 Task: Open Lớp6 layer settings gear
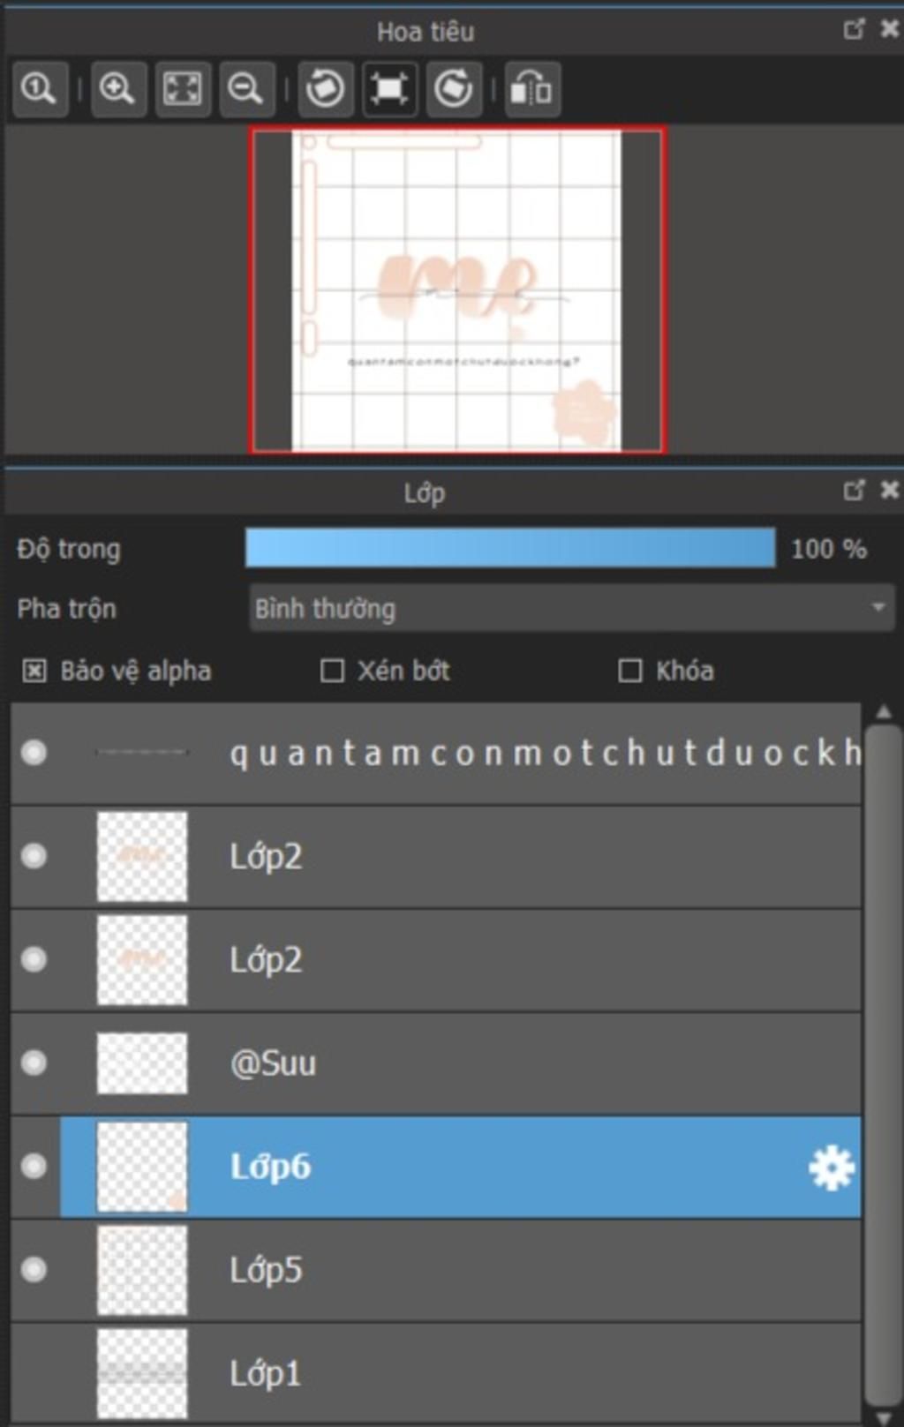tap(832, 1168)
